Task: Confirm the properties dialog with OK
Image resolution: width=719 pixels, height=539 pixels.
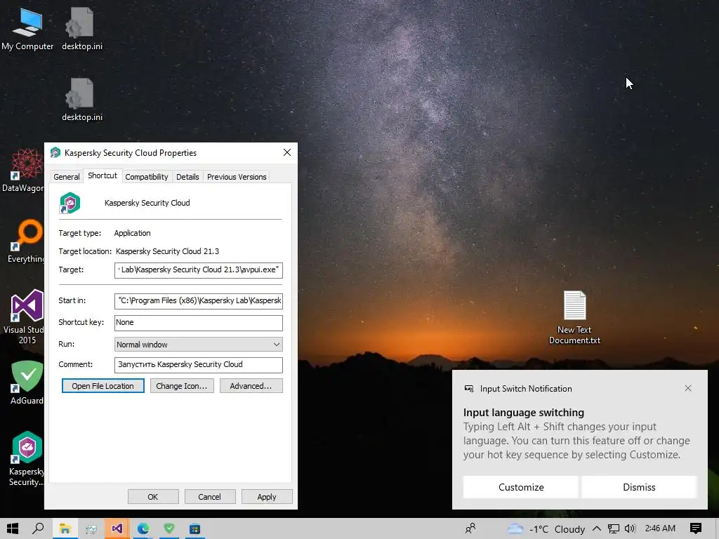Action: pyautogui.click(x=152, y=497)
